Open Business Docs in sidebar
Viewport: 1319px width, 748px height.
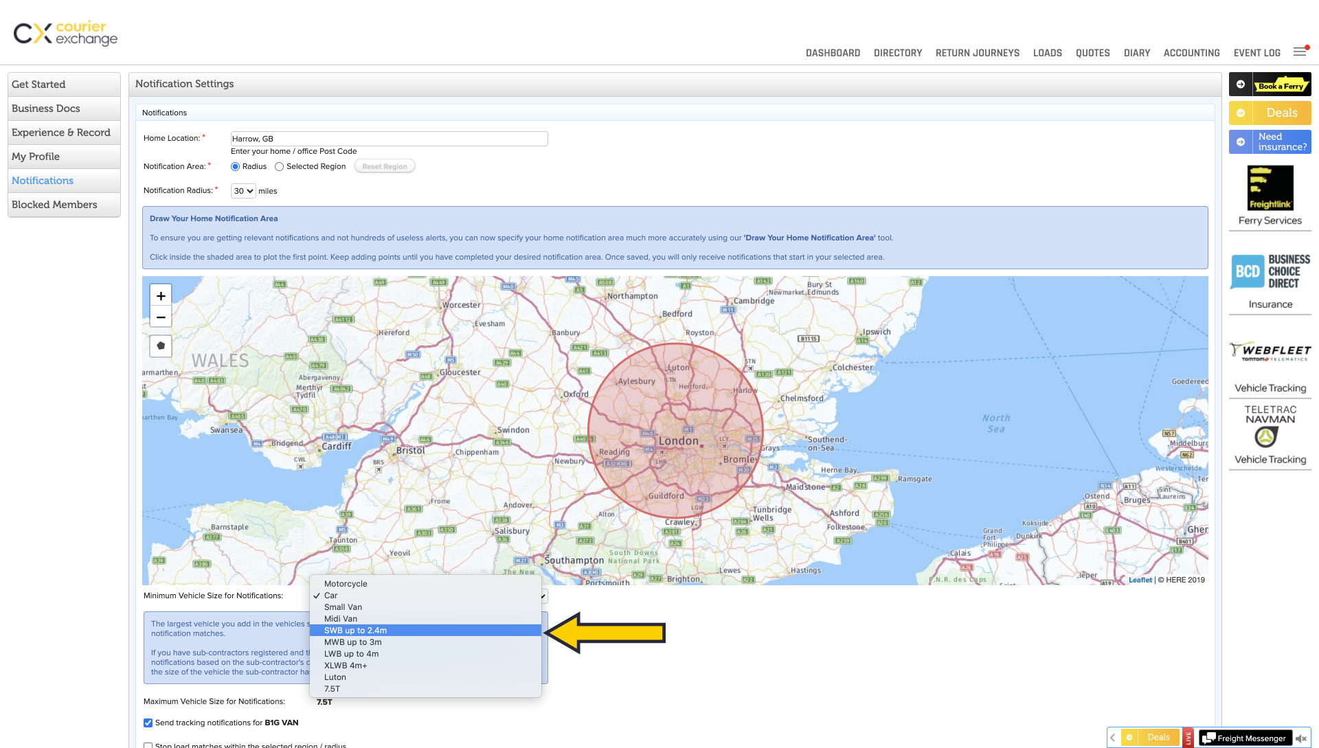click(x=64, y=109)
